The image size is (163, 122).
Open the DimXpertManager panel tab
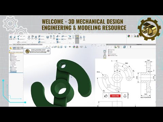(22, 48)
